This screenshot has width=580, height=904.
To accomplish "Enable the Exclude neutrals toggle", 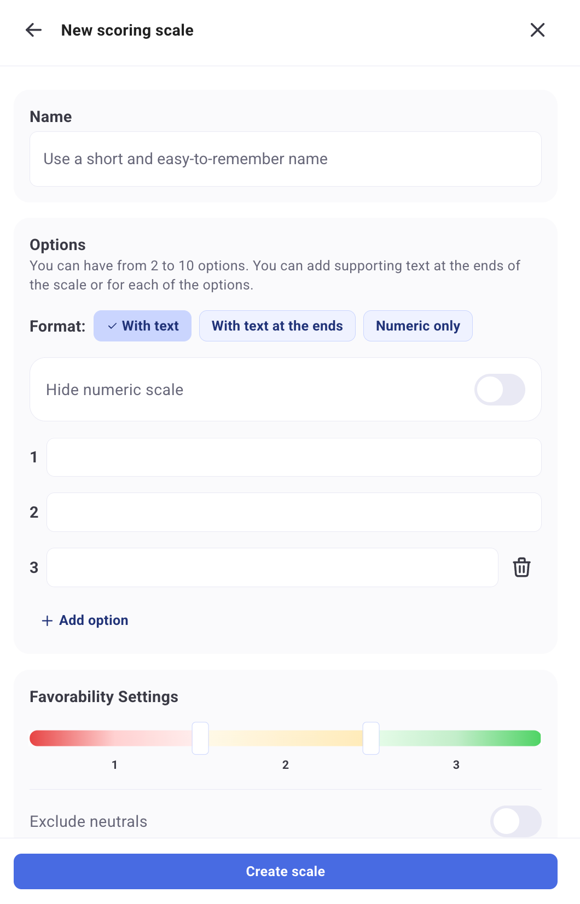I will [515, 821].
